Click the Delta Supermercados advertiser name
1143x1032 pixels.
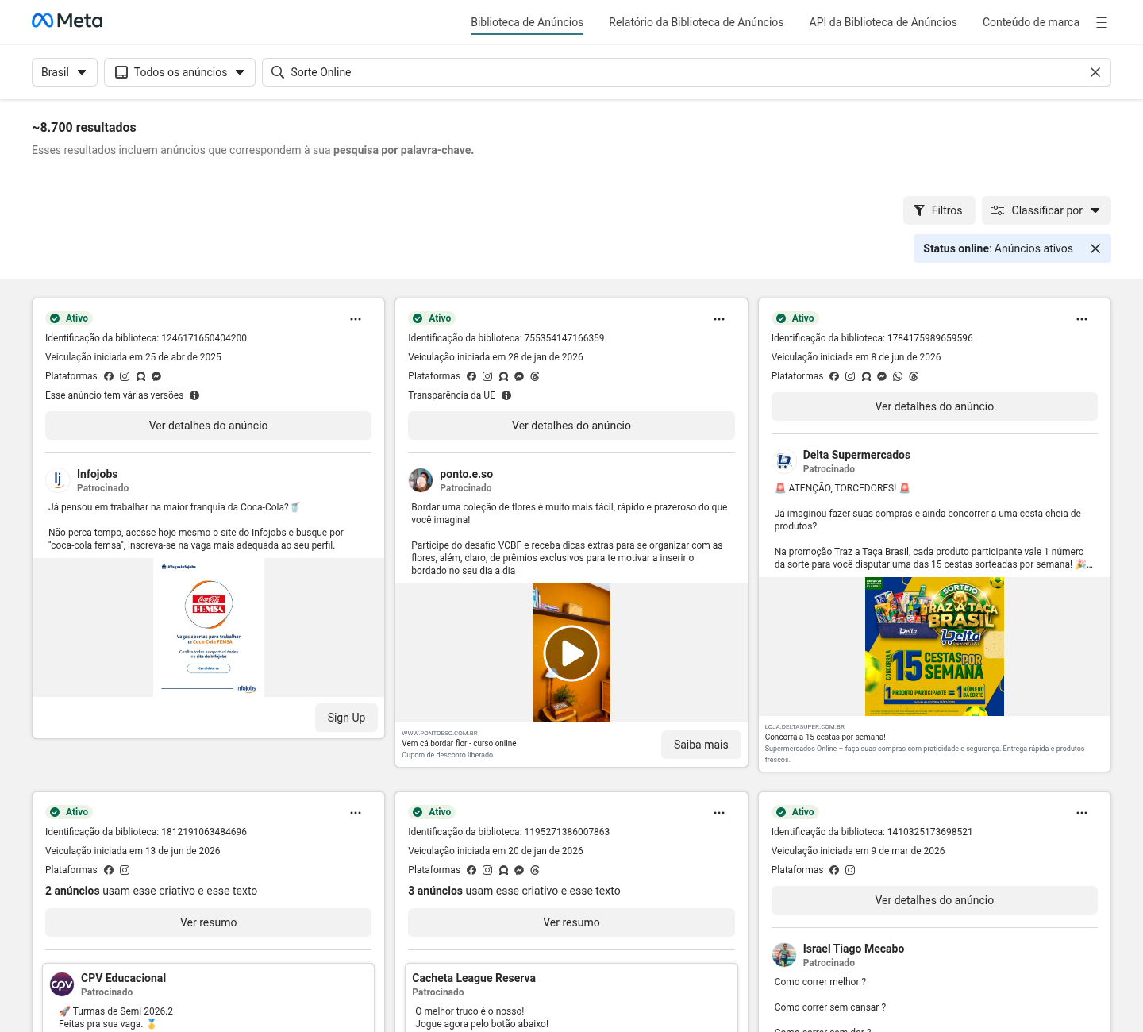pyautogui.click(x=856, y=455)
